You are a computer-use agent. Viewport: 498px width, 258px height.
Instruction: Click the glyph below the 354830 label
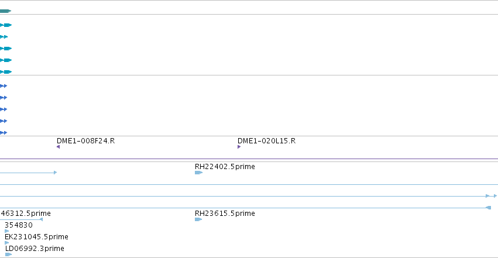(7, 231)
